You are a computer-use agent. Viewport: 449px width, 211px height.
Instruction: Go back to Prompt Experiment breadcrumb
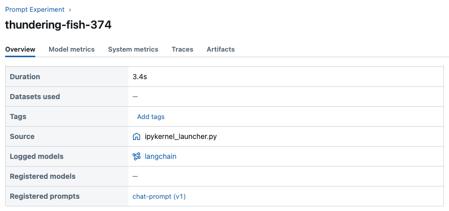click(35, 10)
